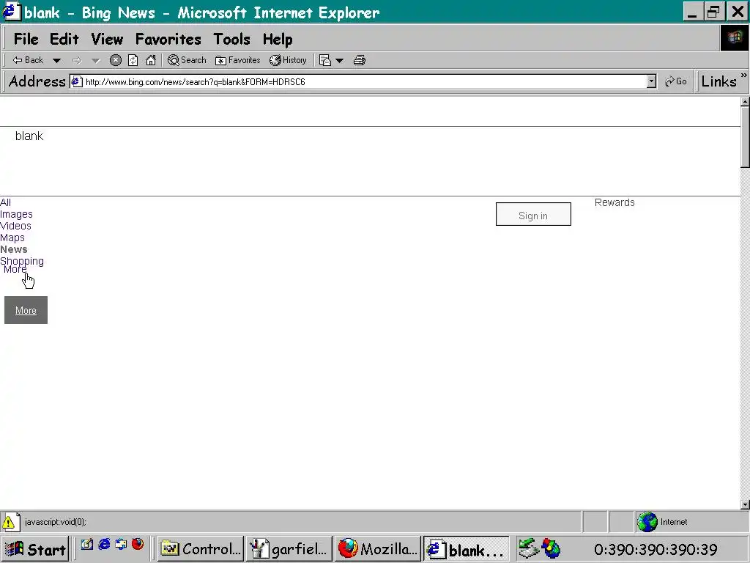
Task: Open the Help menu
Action: tap(278, 40)
